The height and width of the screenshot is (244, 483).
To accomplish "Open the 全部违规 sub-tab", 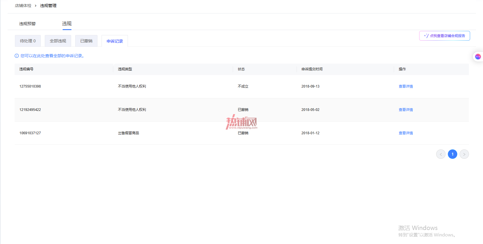I will pos(58,41).
